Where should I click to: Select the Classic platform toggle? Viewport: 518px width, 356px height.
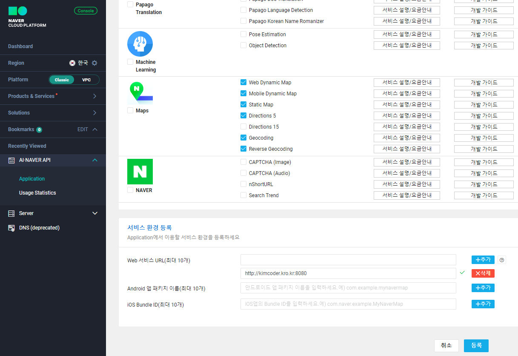pos(62,80)
